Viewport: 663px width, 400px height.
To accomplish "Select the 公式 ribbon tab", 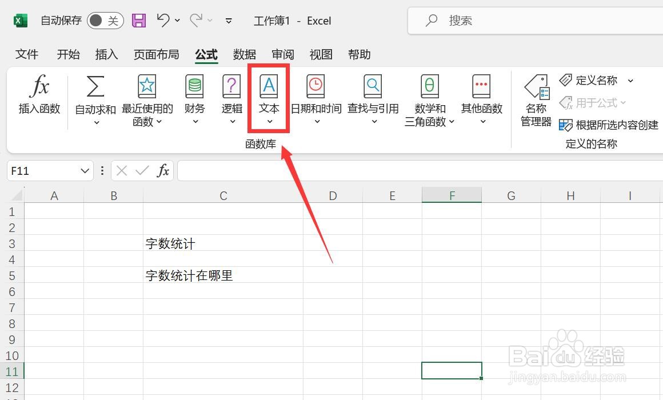I will click(206, 54).
